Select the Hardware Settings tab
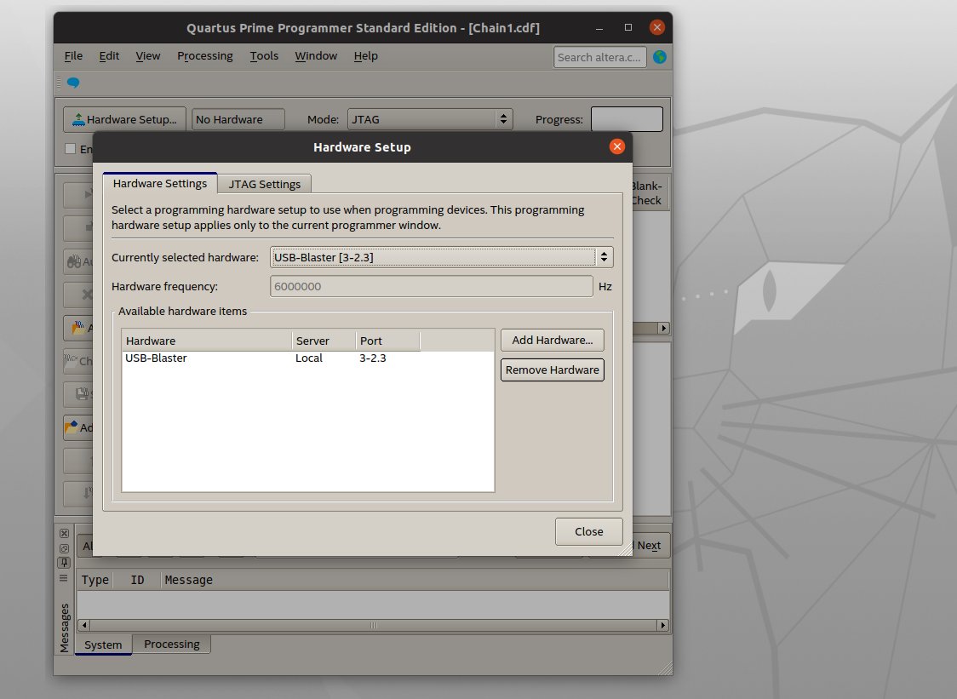 click(160, 183)
